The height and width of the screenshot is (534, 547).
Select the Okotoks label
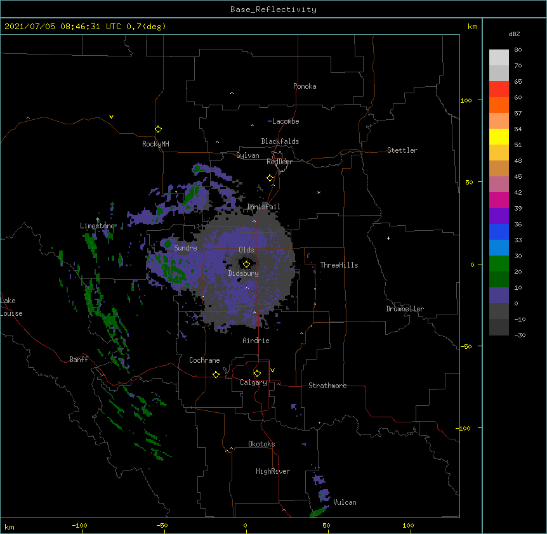[x=261, y=444]
